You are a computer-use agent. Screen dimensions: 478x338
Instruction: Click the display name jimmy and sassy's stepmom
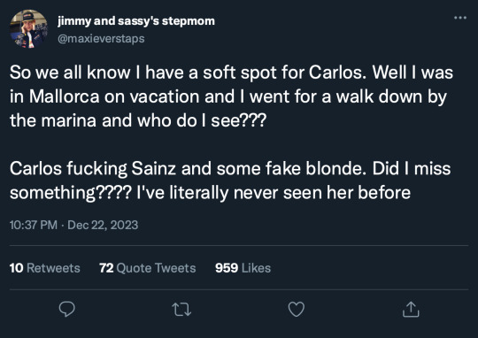(x=136, y=21)
